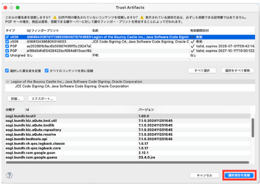Select the bcutil bundle row

tap(128, 116)
